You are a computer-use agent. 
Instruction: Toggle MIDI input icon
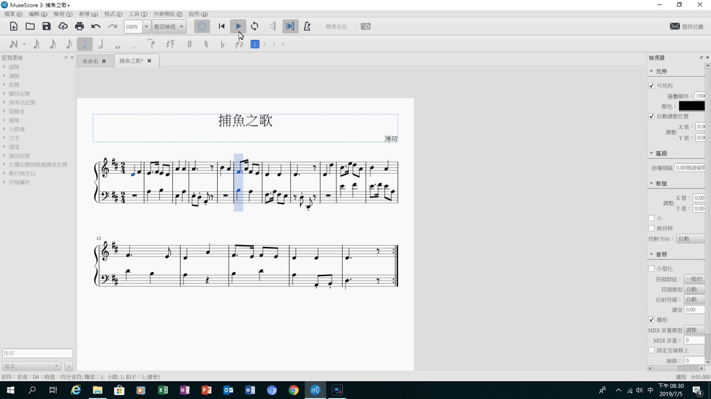(x=202, y=26)
